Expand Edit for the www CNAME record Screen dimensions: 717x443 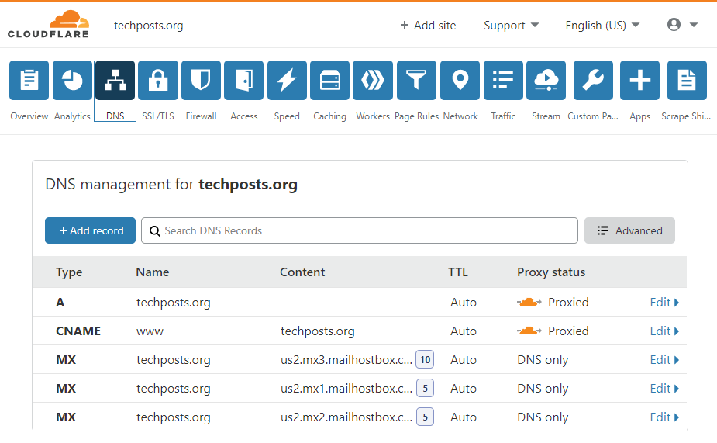tap(664, 331)
